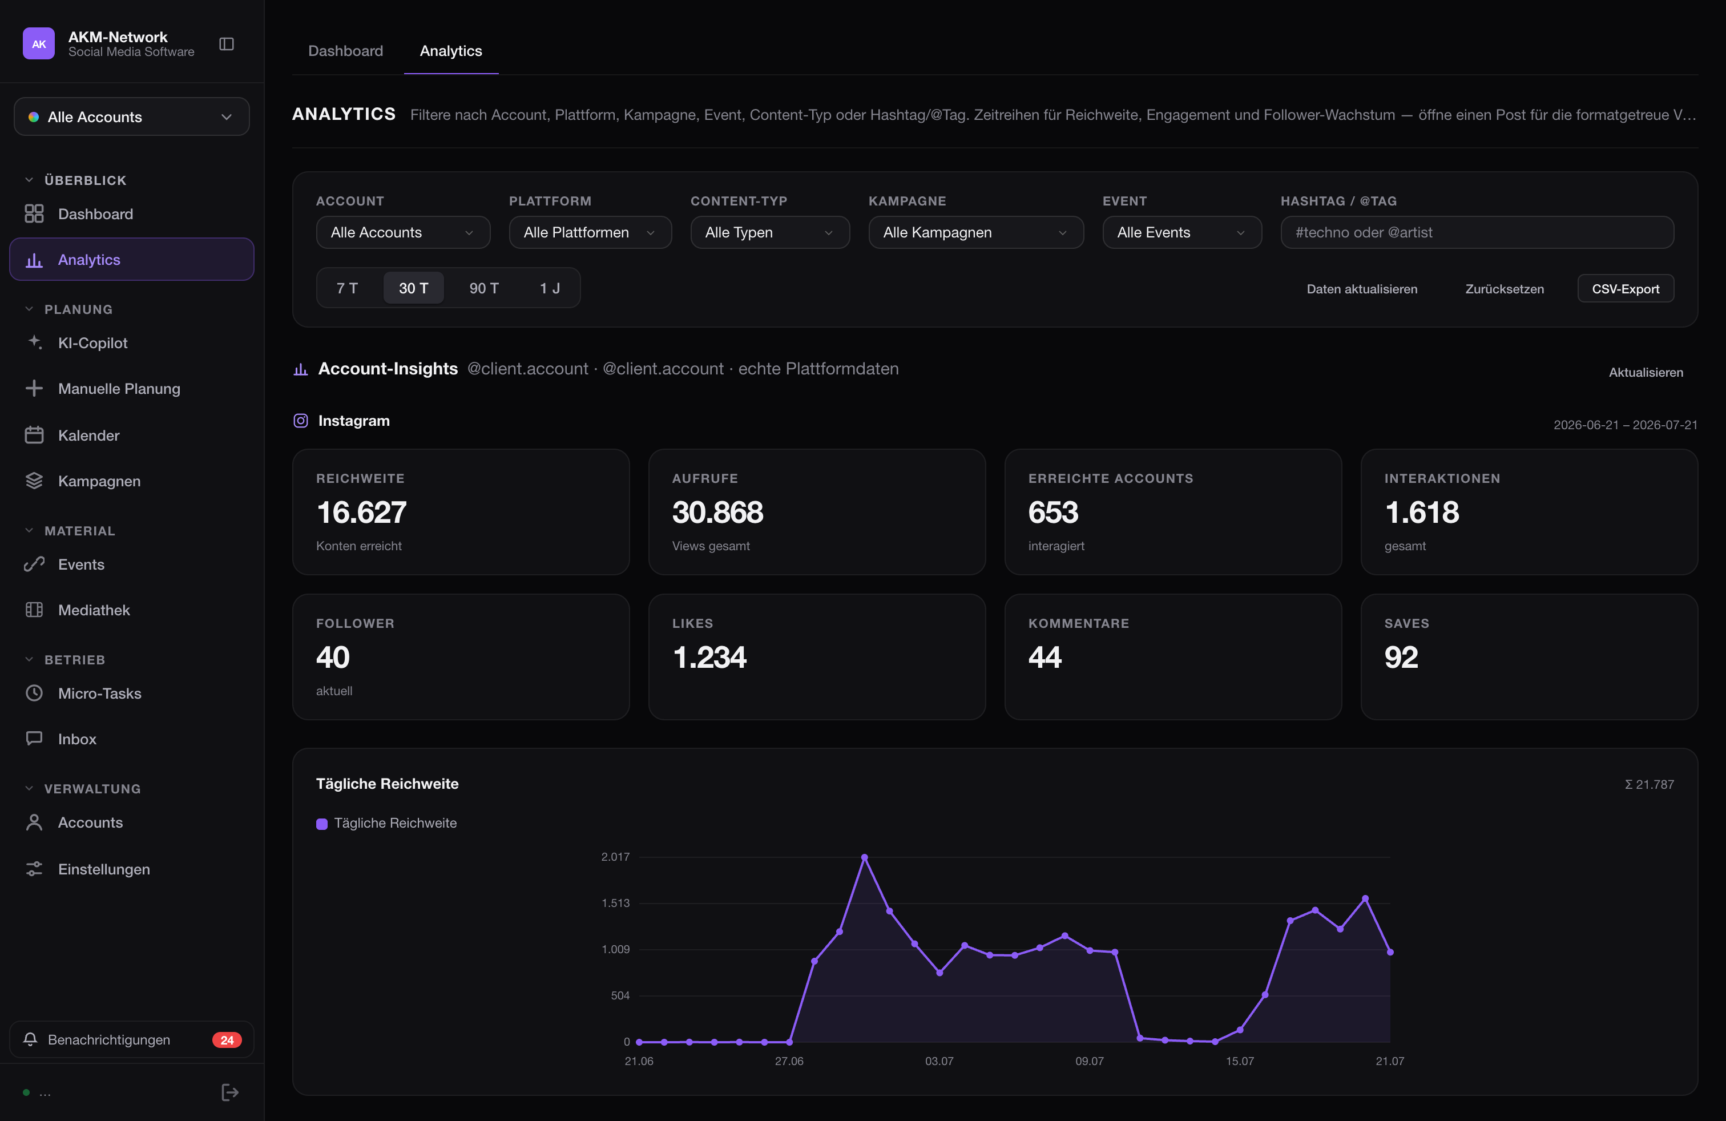
Task: Click the KI-Copilot sparkle icon
Action: coord(34,342)
